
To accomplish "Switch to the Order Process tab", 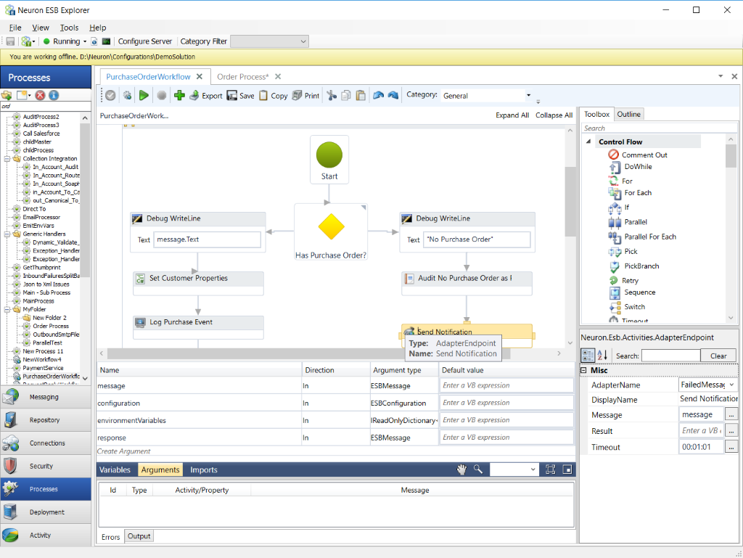I will pos(242,77).
